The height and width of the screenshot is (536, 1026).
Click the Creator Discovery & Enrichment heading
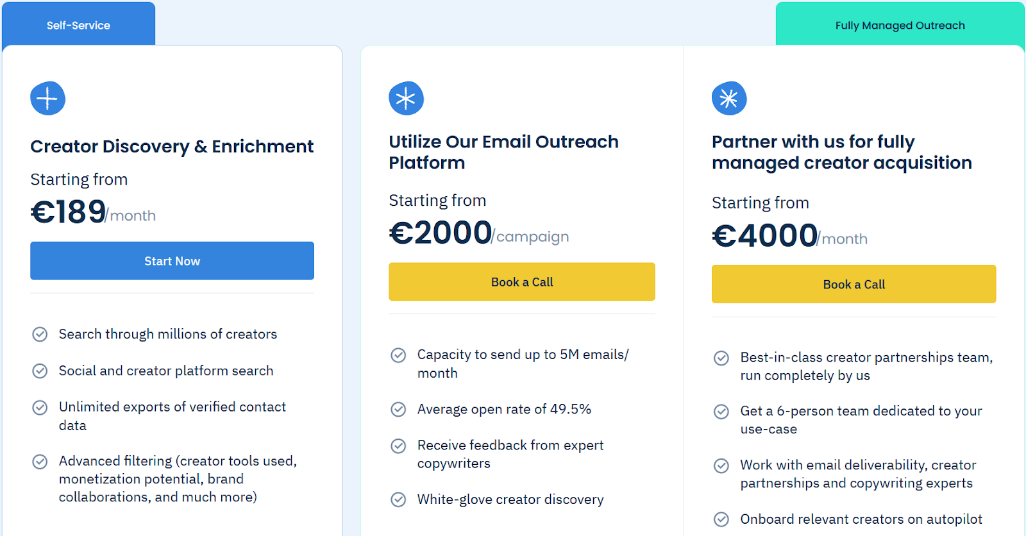pos(172,146)
